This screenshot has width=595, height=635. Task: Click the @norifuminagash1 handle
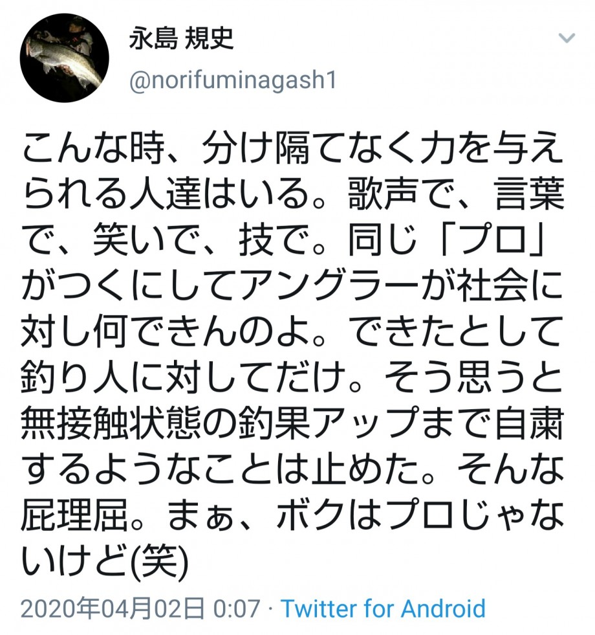pos(233,80)
